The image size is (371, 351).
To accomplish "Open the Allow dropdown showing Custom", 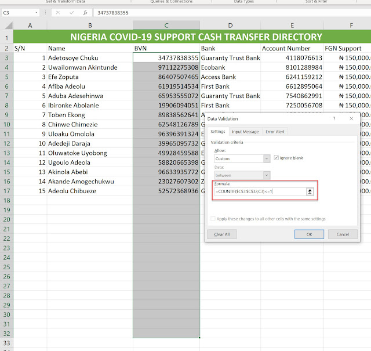I will tap(267, 158).
